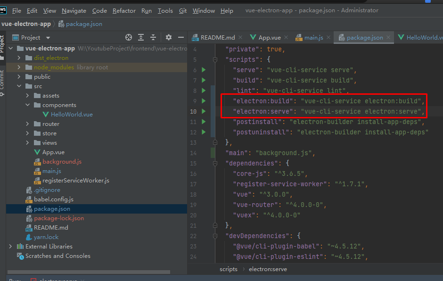This screenshot has height=281, width=443.
Task: Hide the Project tool window
Action: 181,37
